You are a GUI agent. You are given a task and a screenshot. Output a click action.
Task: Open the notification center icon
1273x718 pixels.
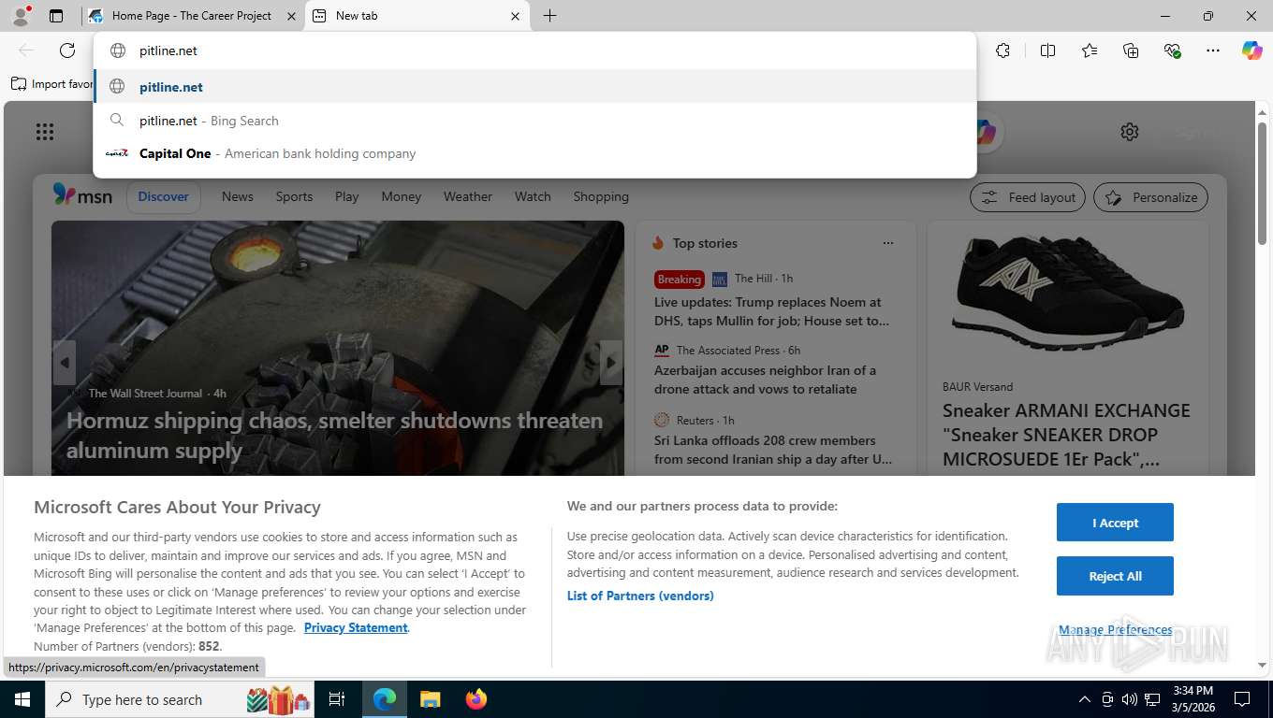click(1242, 699)
